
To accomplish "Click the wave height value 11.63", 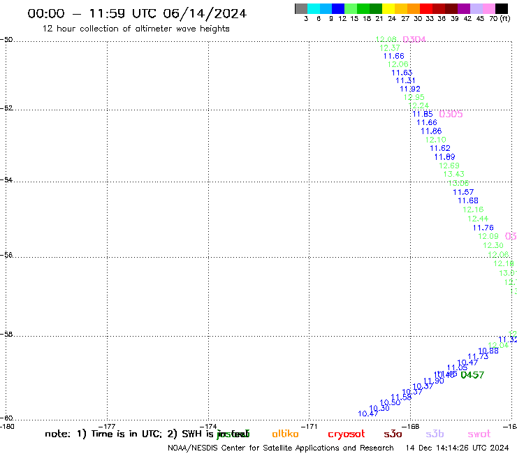I will coord(402,73).
